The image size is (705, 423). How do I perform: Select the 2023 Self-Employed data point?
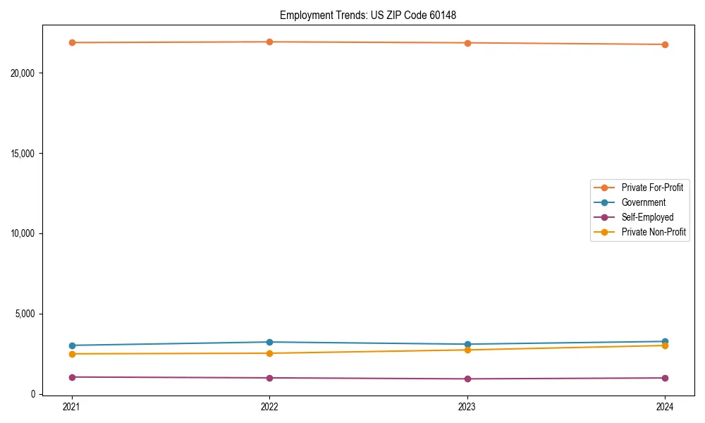[x=467, y=379]
